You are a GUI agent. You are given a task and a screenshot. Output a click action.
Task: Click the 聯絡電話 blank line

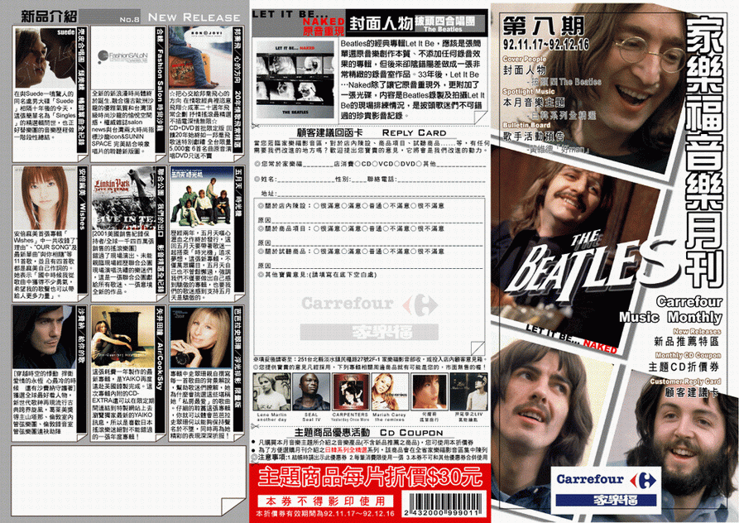440,180
